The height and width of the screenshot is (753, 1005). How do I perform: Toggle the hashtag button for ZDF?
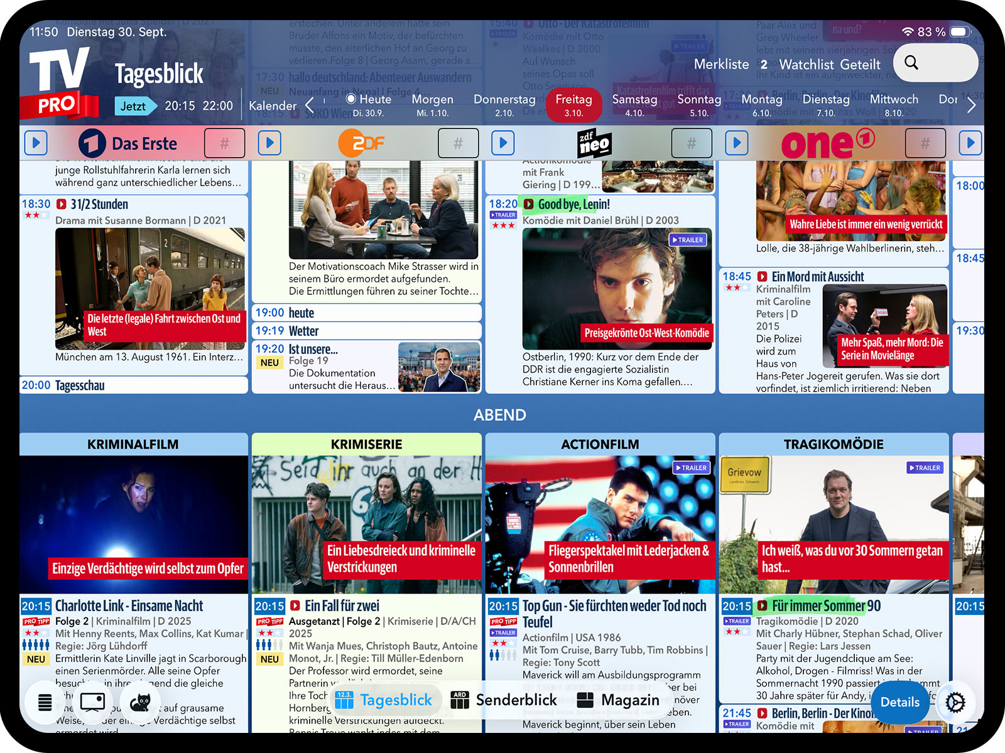[458, 143]
